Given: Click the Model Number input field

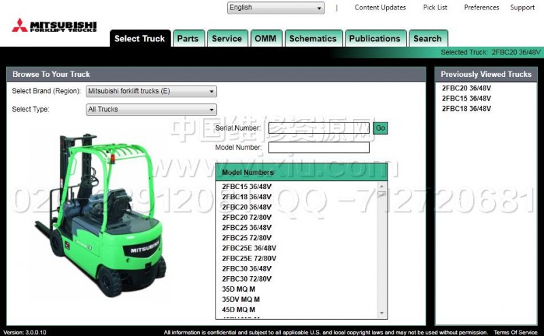Looking at the screenshot, I should pos(319,148).
